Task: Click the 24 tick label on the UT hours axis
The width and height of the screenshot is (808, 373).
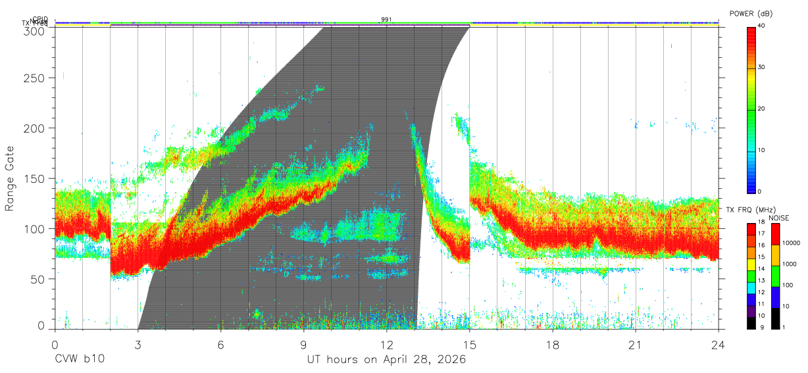Action: click(x=718, y=345)
